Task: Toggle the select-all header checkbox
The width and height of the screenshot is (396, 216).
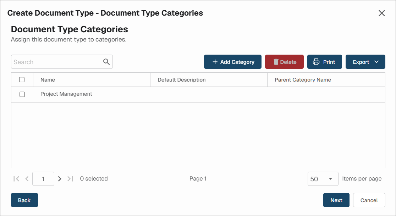Action: pos(22,80)
